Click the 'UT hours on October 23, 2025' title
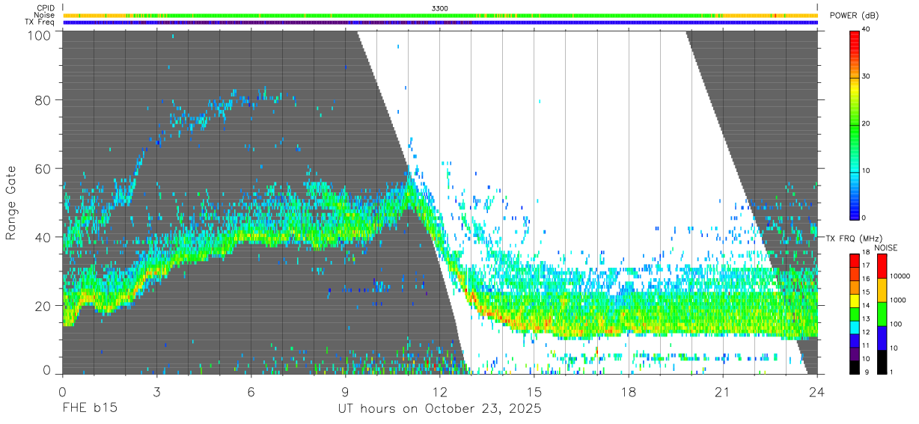The image size is (919, 424). pyautogui.click(x=439, y=409)
